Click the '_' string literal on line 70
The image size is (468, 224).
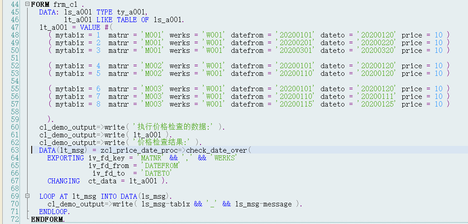click(213, 204)
